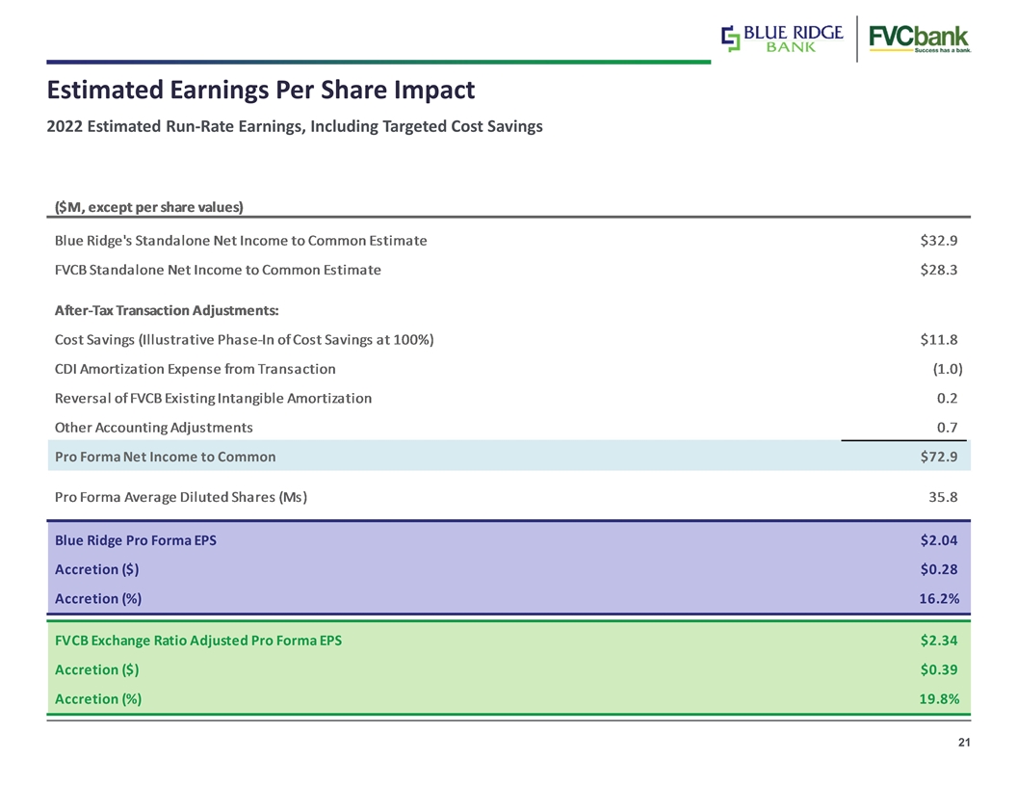Select Blue Ridge's Standalone Net Income row label
The height and width of the screenshot is (786, 1017).
(x=241, y=241)
